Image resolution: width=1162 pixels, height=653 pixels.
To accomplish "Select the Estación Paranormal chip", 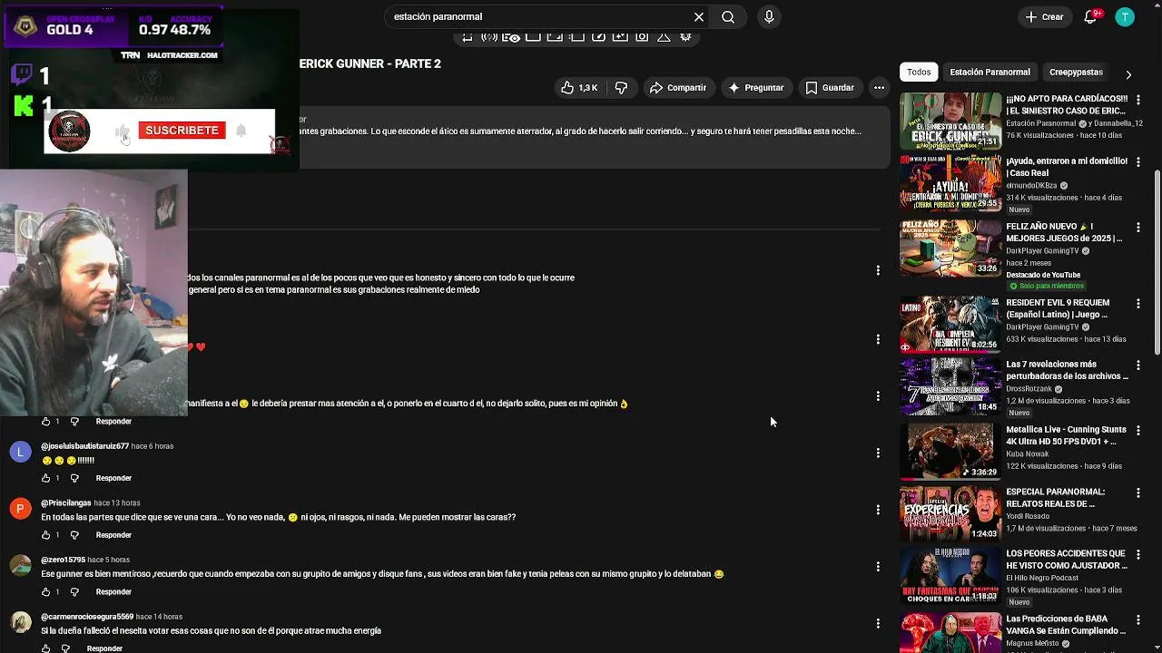I will click(x=990, y=72).
